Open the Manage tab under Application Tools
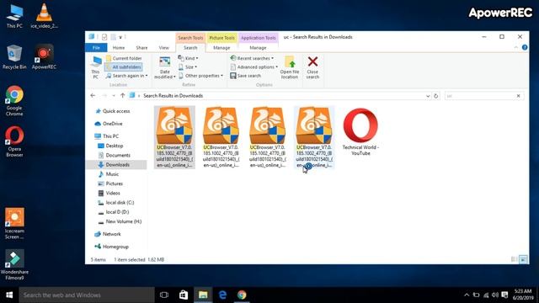 (x=258, y=48)
